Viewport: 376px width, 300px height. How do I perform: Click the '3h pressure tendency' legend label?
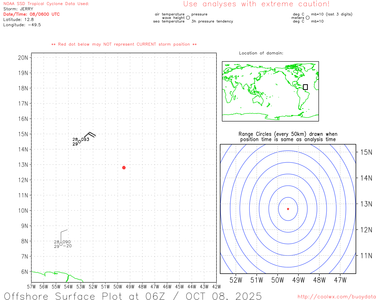pyautogui.click(x=212, y=21)
